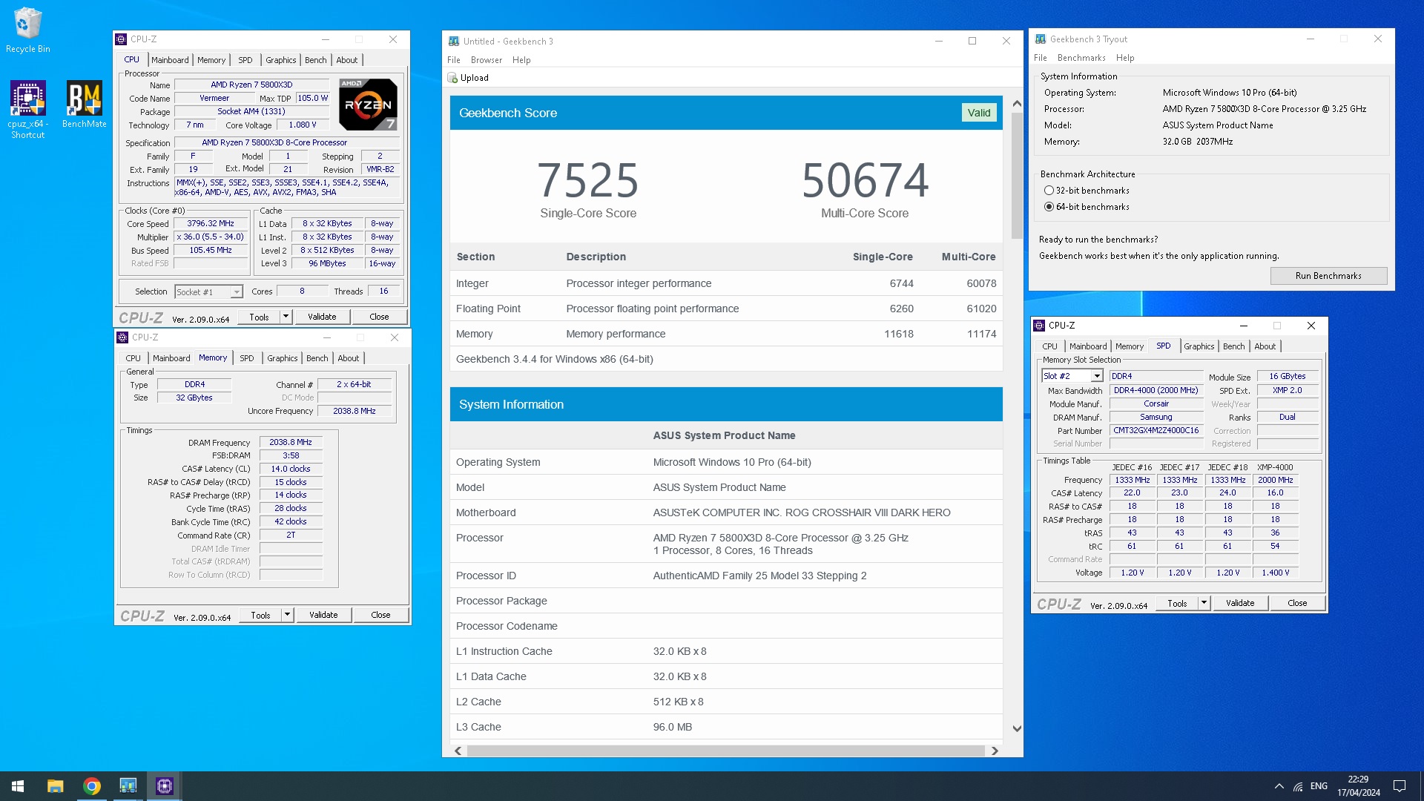Image resolution: width=1424 pixels, height=801 pixels.
Task: Open the Slot #2 memory slot dropdown
Action: (1097, 376)
